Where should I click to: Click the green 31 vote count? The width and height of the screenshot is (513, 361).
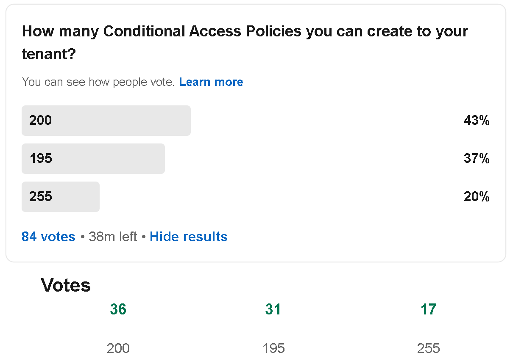(x=273, y=309)
